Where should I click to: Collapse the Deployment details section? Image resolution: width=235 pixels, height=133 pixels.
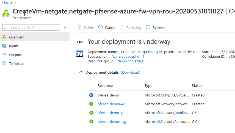[x=81, y=72]
